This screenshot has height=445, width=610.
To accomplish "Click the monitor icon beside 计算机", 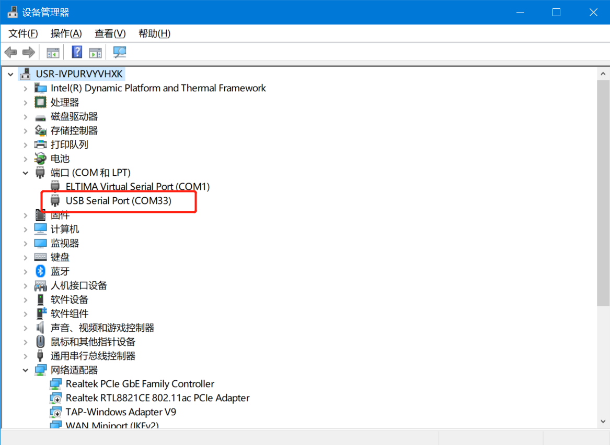I will (x=40, y=229).
